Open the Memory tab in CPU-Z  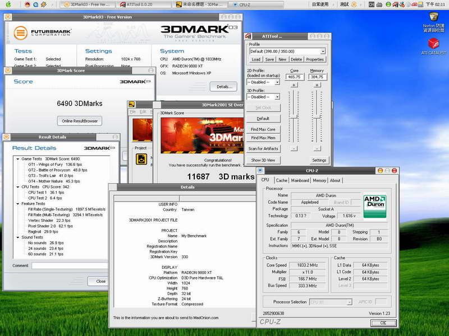pyautogui.click(x=319, y=180)
